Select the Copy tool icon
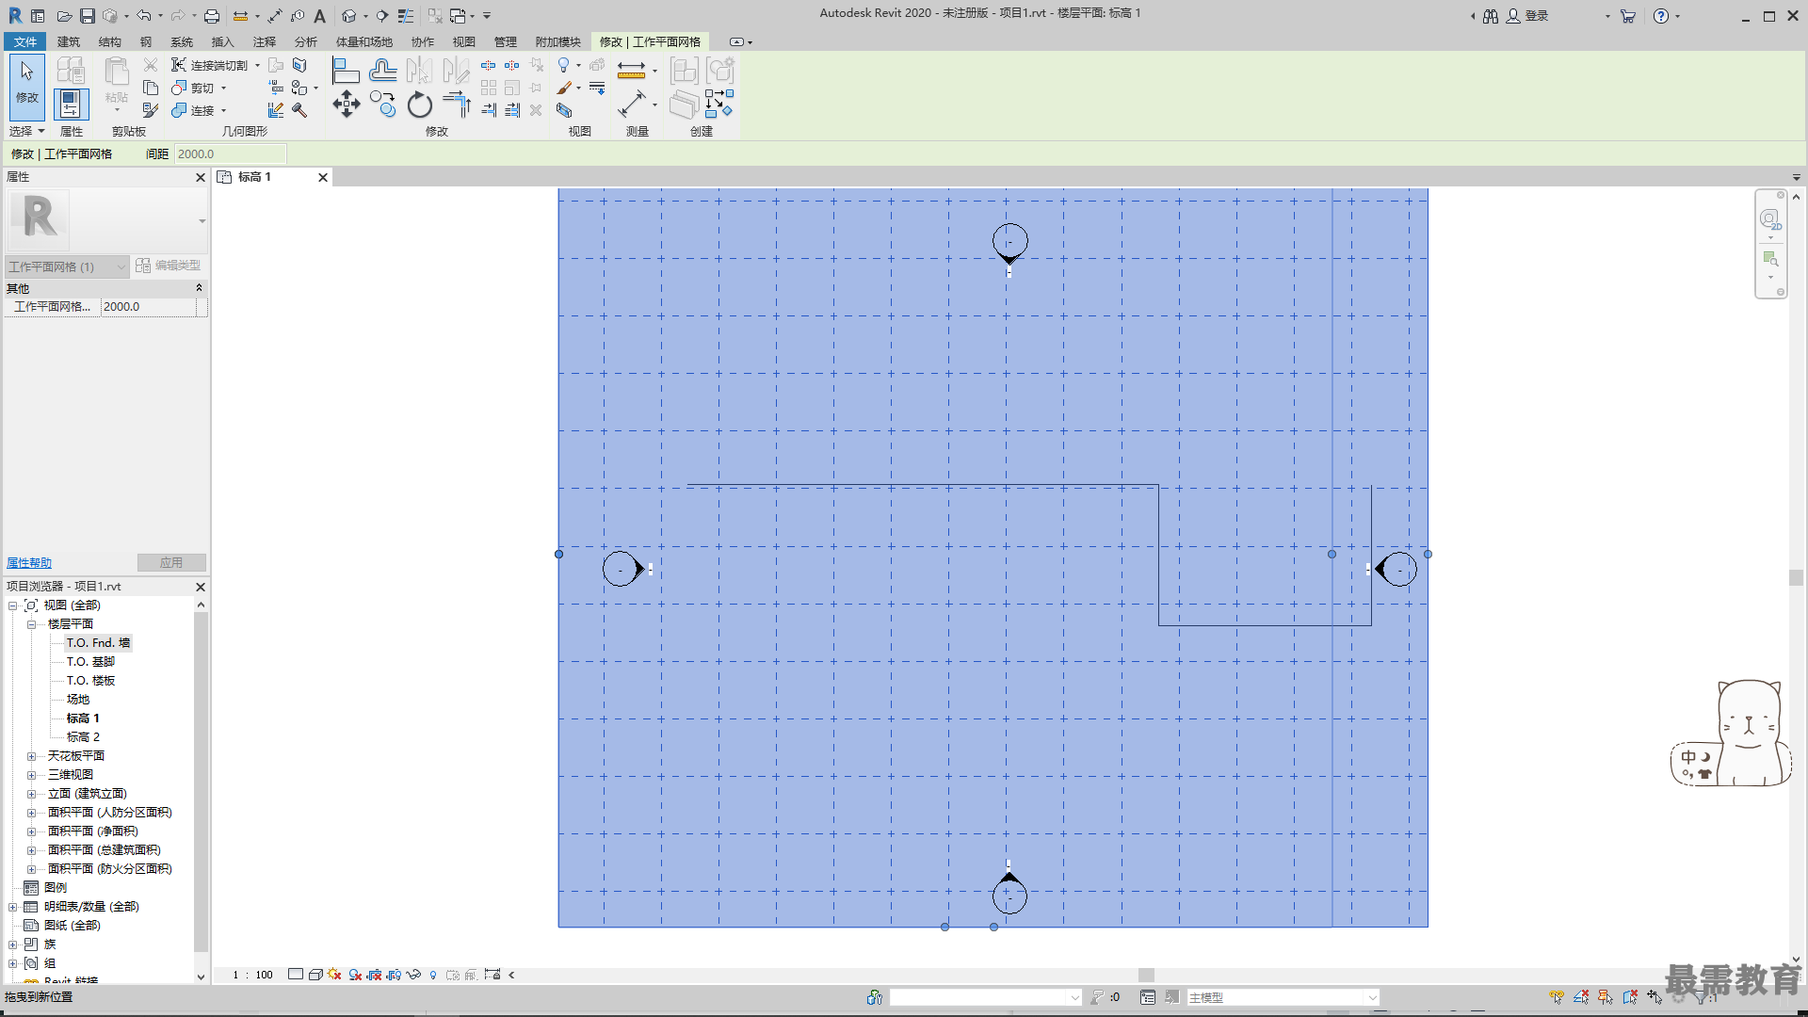Screen dimensions: 1808x1017 coord(382,104)
